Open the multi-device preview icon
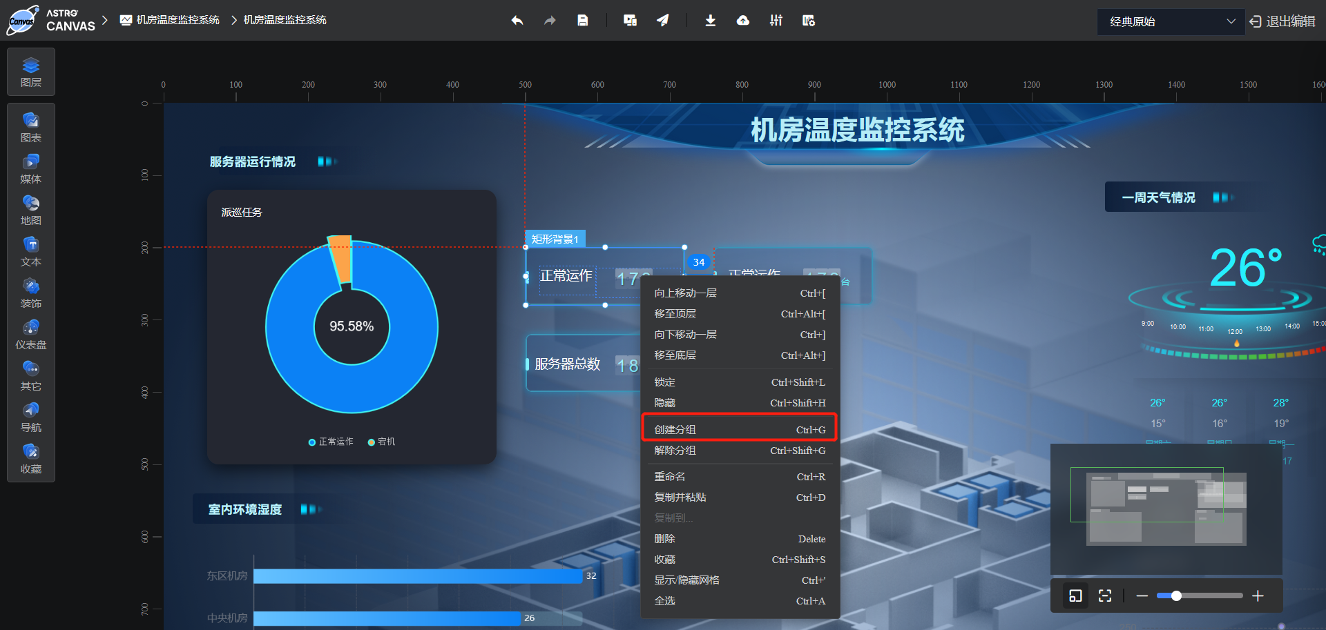1326x630 pixels. click(x=630, y=21)
